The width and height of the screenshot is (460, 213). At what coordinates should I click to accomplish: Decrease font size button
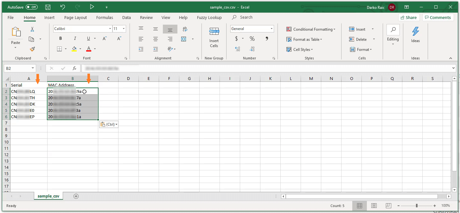coord(119,39)
